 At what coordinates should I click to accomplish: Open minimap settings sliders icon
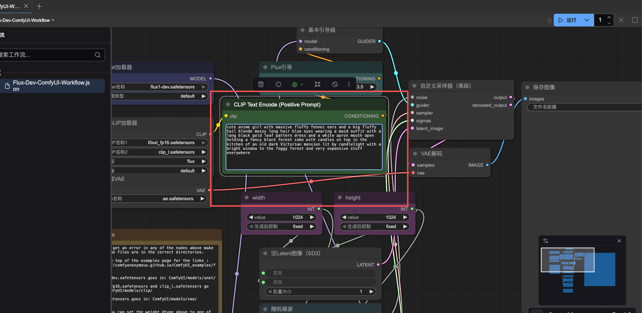pos(546,241)
